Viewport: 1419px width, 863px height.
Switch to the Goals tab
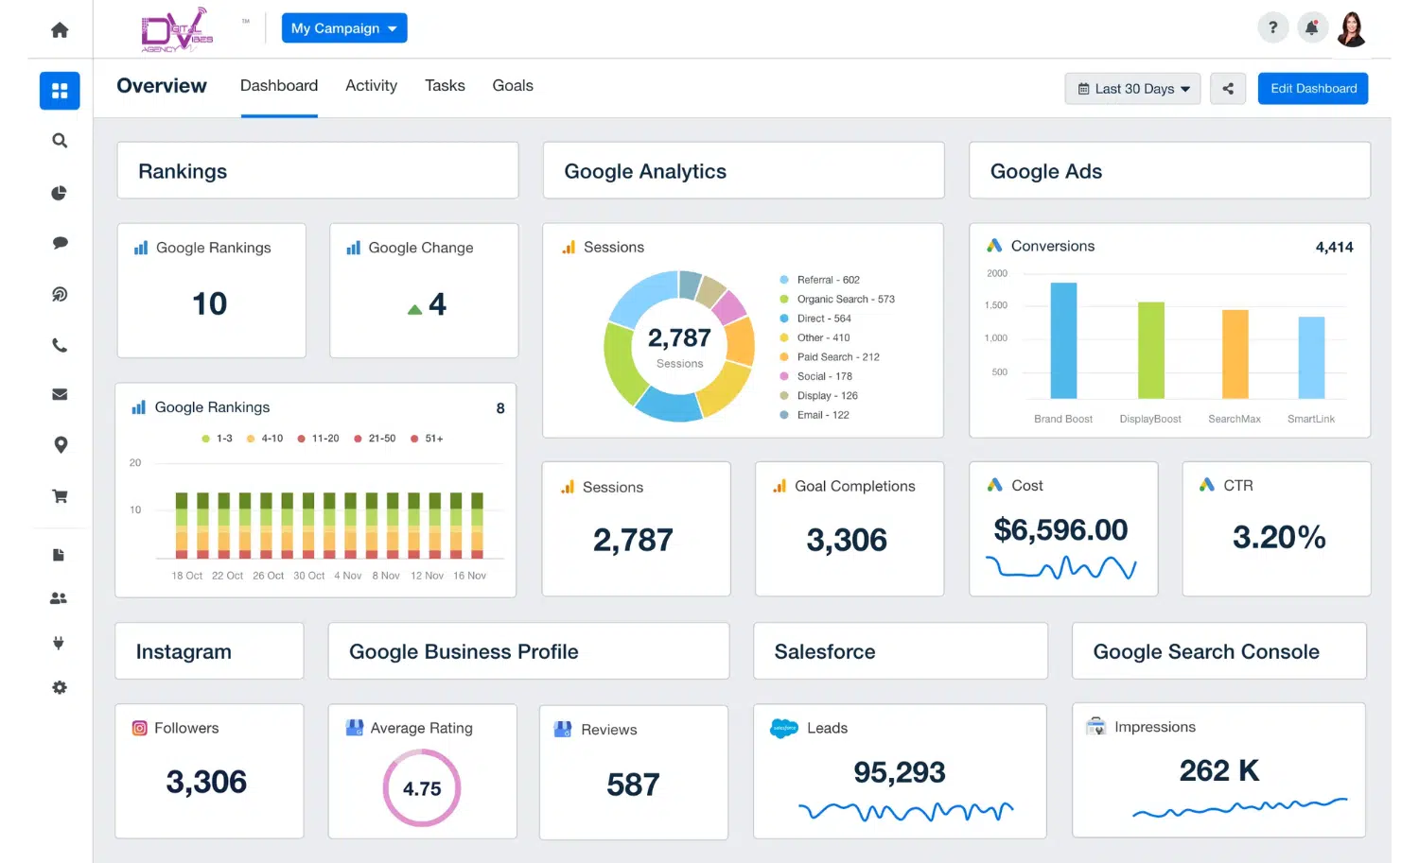click(x=513, y=86)
